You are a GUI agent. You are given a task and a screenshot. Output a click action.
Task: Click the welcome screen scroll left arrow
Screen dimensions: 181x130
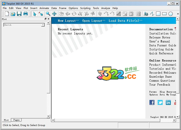53,120
